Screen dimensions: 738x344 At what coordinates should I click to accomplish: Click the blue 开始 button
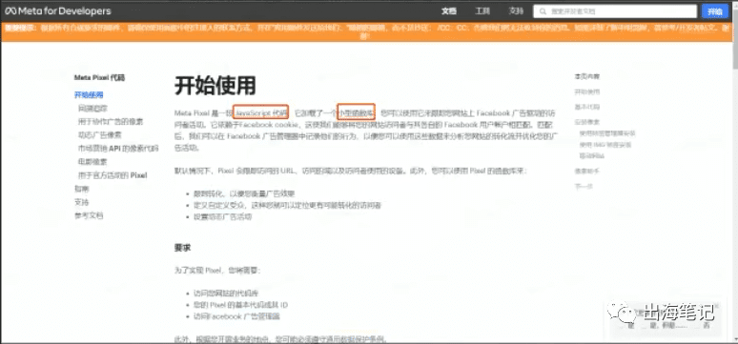tap(714, 11)
